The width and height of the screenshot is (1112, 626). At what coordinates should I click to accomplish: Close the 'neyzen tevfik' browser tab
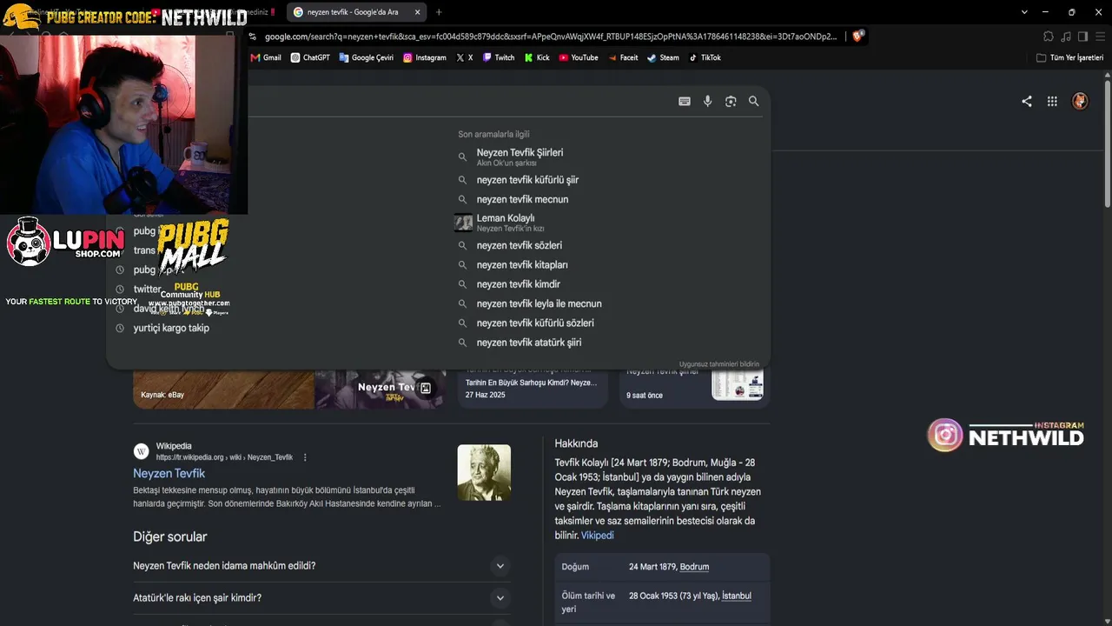coord(417,12)
